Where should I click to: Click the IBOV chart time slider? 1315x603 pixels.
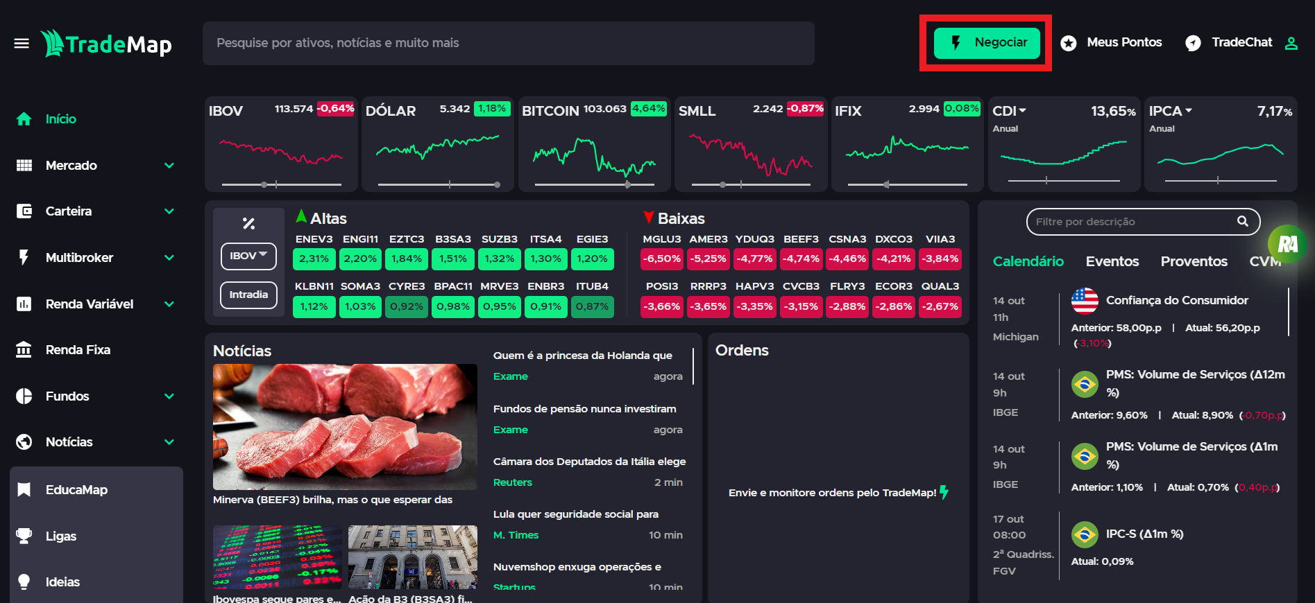[282, 184]
